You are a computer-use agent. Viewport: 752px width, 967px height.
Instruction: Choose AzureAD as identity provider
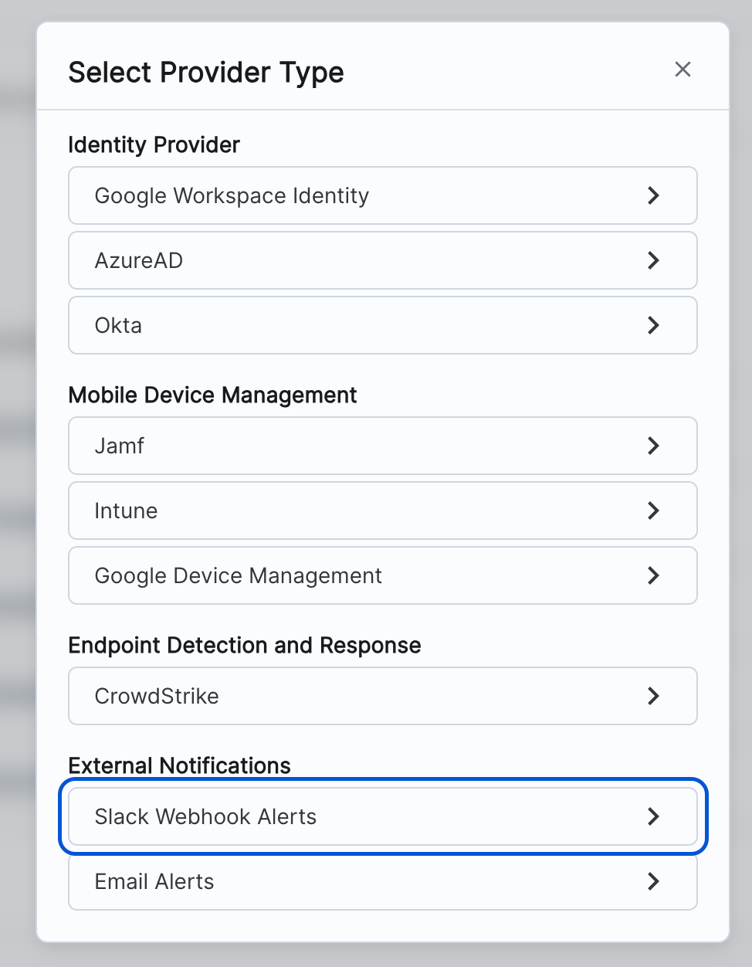click(139, 260)
